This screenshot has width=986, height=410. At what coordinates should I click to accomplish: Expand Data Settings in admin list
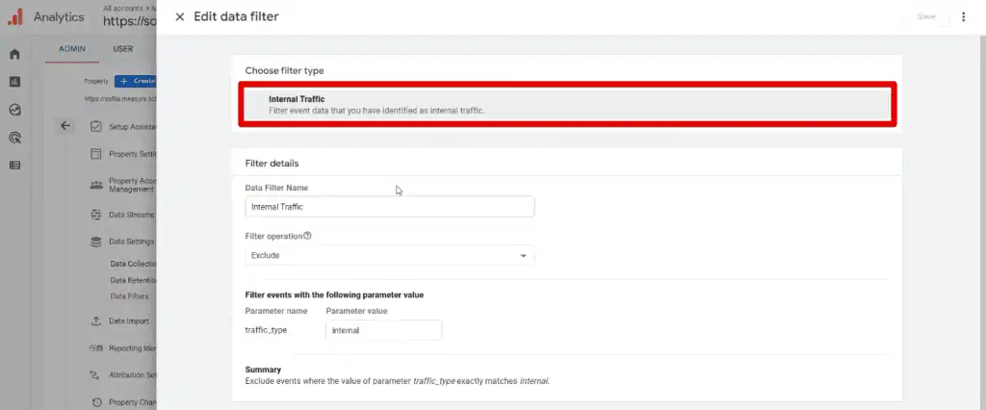pos(131,242)
